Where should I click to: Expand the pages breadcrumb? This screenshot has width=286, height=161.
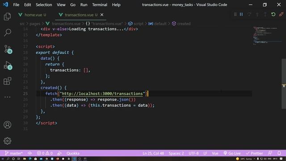[35, 24]
